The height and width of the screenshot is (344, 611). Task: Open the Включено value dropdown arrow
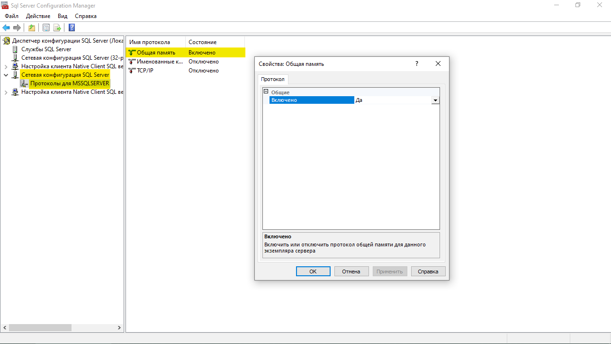(x=435, y=100)
